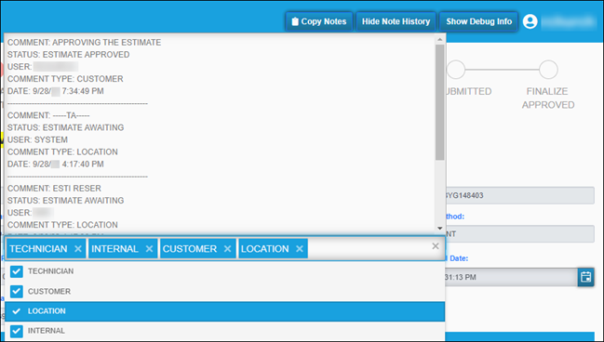Open the user account profile icon
Viewport: 604px width, 342px height.
pyautogui.click(x=530, y=21)
